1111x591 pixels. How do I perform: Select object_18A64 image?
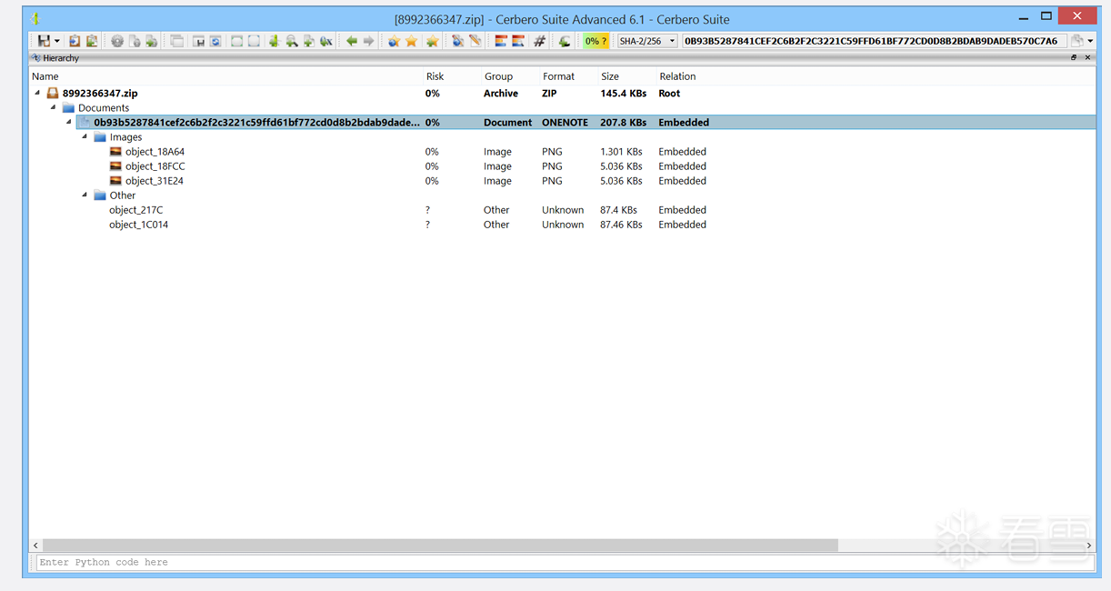click(x=155, y=151)
